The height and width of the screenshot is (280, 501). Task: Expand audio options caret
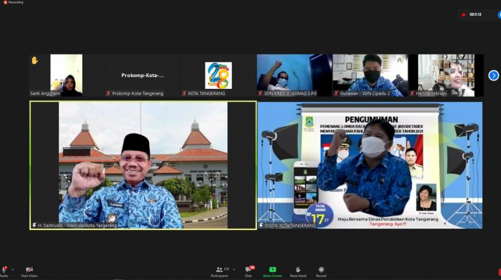click(12, 269)
